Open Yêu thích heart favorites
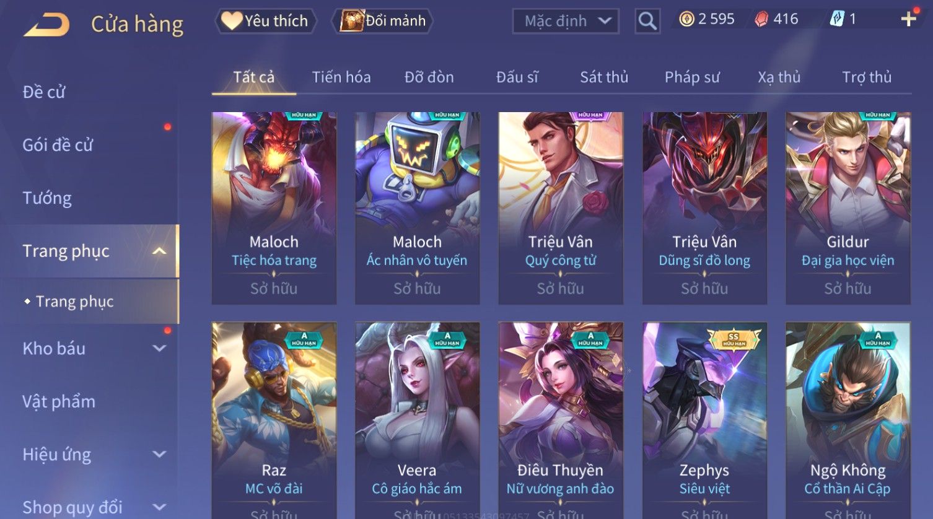Viewport: 933px width, 519px height. tap(265, 21)
